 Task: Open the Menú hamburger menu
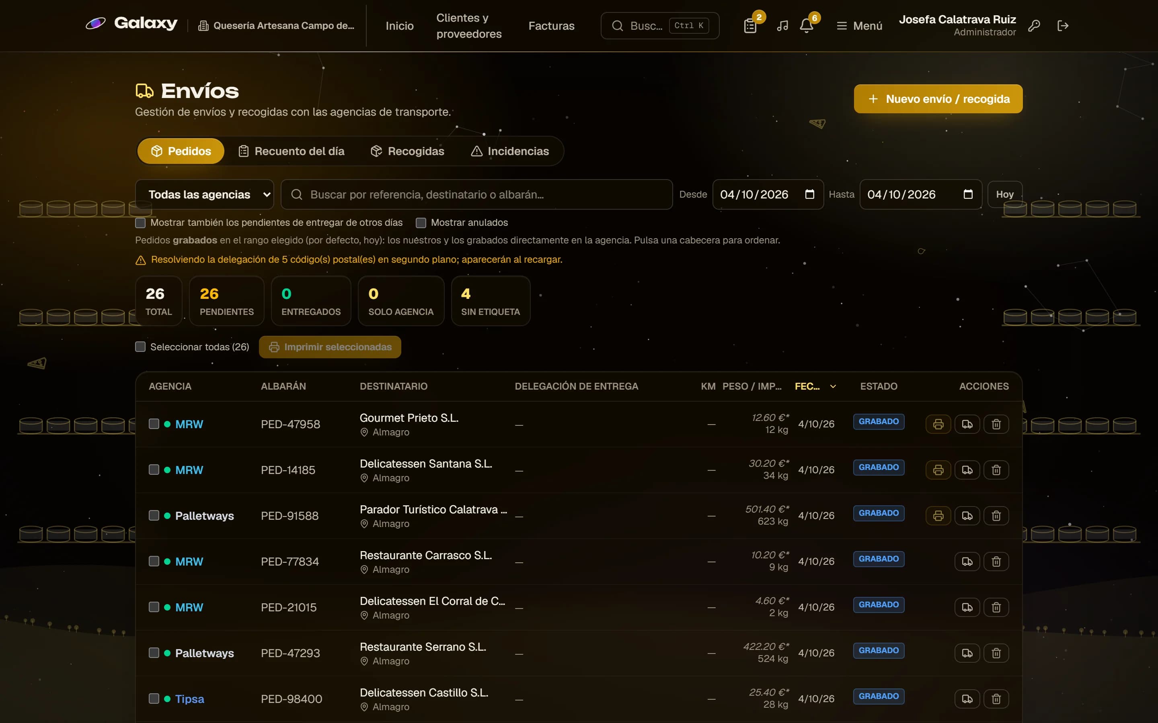pyautogui.click(x=859, y=26)
